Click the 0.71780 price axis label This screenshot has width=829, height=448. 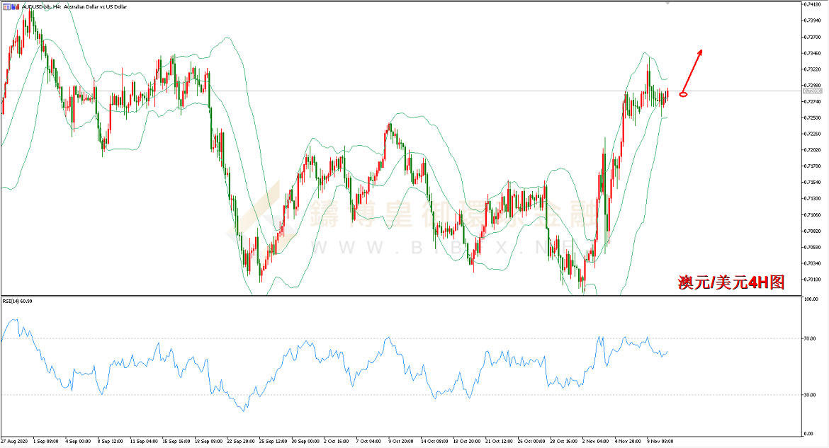813,166
